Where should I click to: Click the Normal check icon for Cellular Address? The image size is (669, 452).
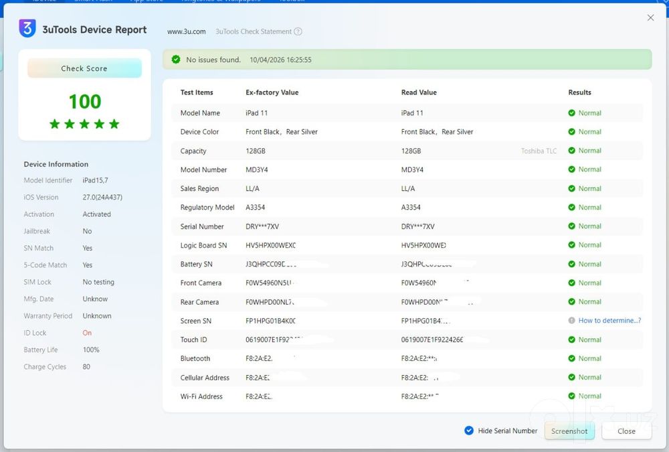(x=572, y=377)
